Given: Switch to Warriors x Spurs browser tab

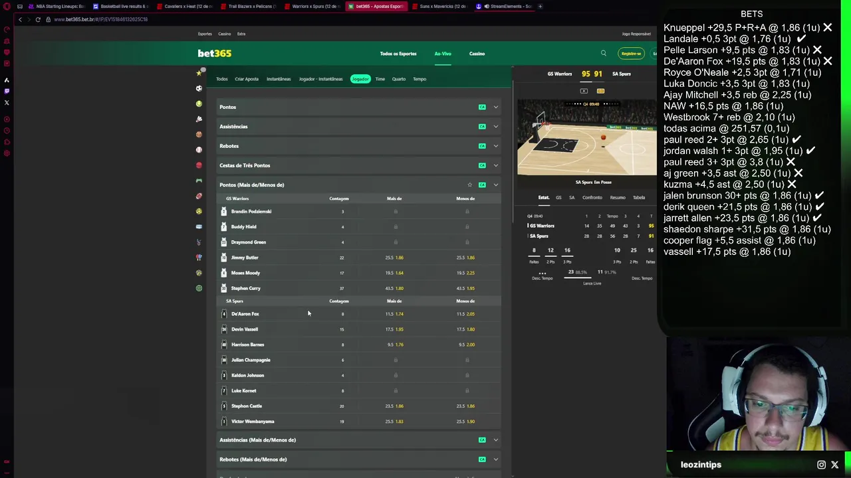Looking at the screenshot, I should [x=314, y=6].
